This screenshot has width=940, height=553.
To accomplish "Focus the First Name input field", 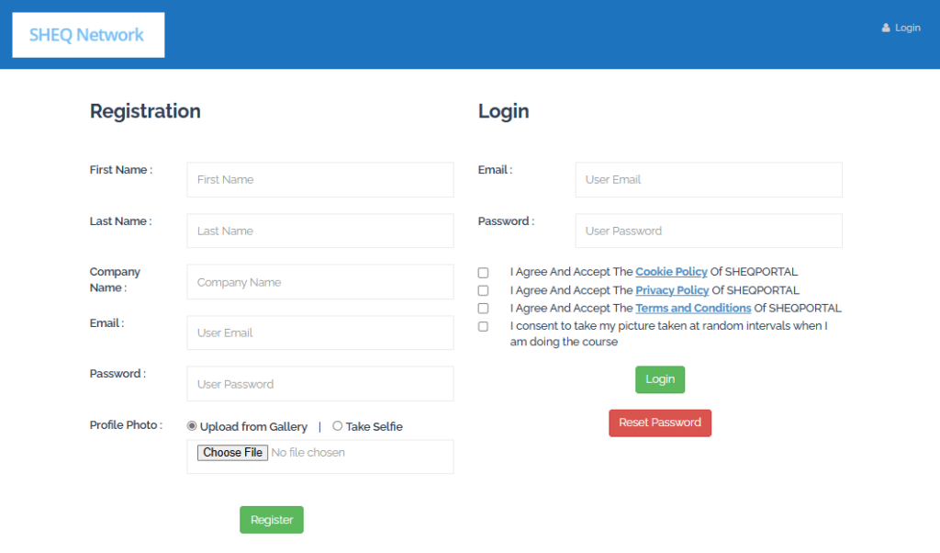I will coord(319,180).
